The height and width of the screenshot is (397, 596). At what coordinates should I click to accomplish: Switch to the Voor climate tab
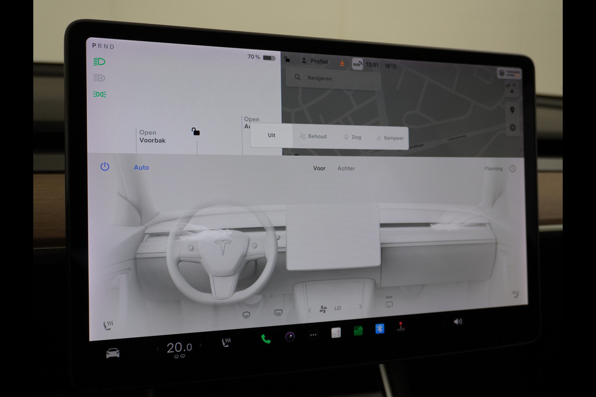click(x=319, y=169)
